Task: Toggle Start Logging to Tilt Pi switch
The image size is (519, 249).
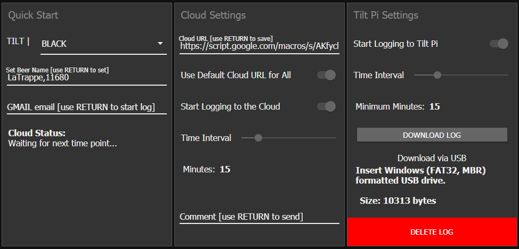Action: (499, 44)
